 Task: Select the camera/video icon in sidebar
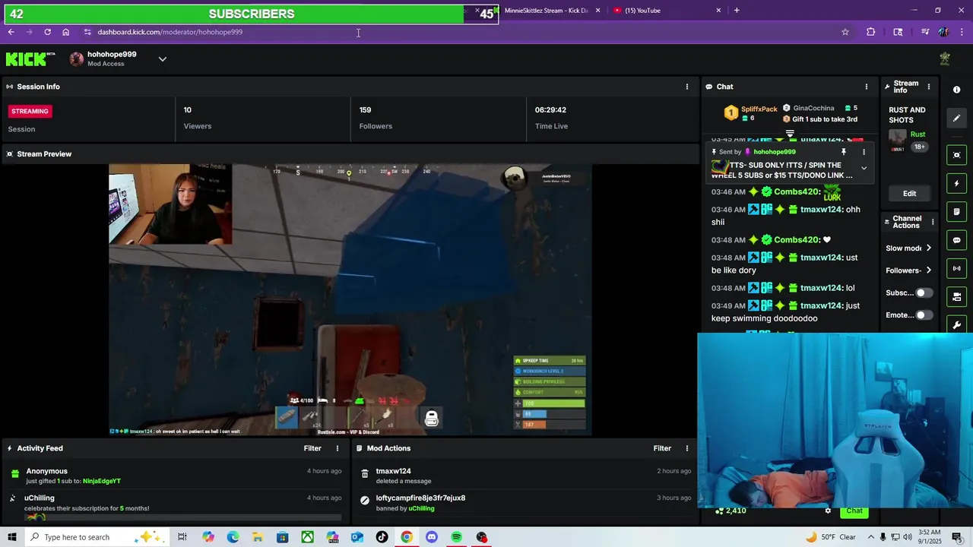956,296
